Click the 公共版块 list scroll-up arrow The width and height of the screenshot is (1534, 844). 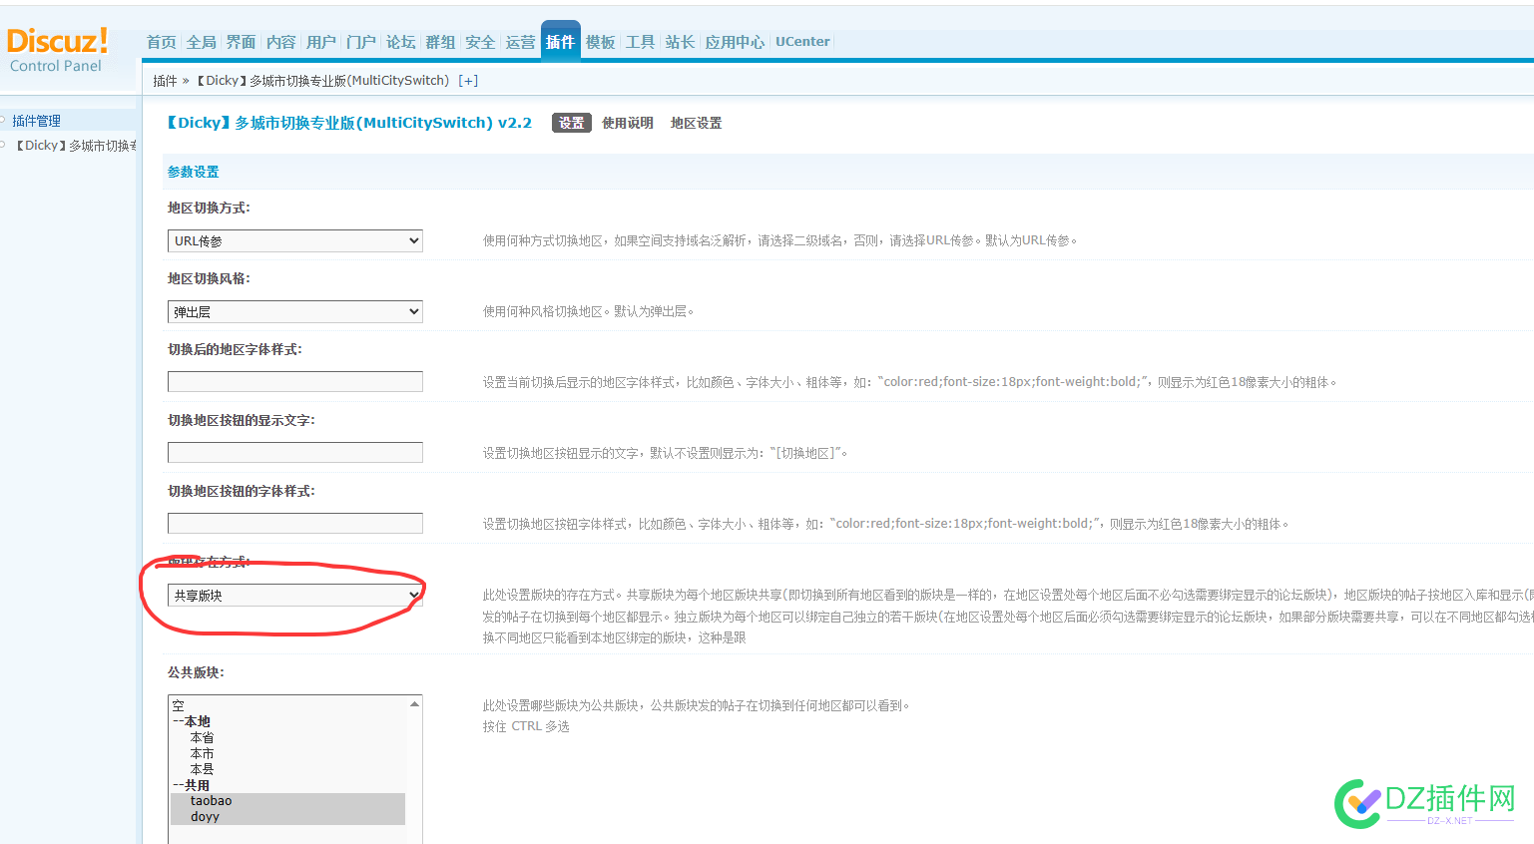coord(414,704)
